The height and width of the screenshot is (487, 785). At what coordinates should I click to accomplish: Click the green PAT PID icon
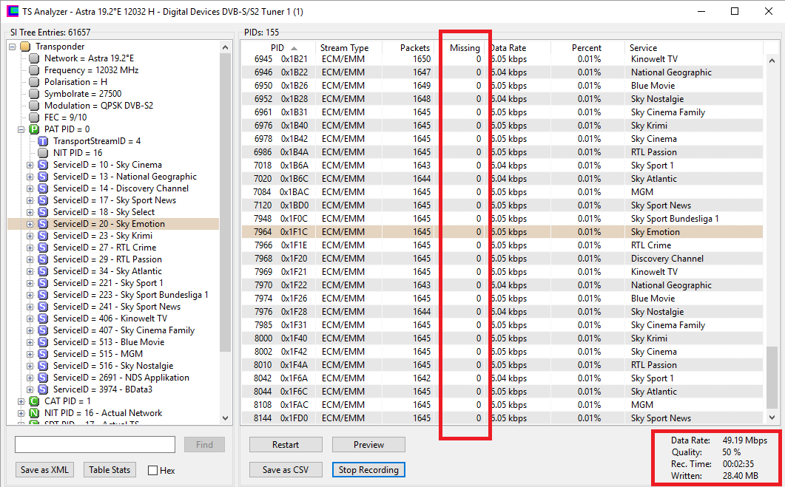[x=34, y=129]
